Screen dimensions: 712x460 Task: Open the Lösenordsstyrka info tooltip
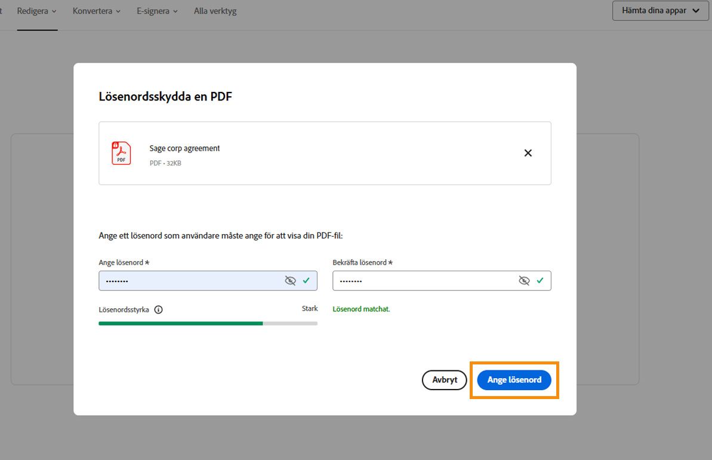(x=158, y=309)
